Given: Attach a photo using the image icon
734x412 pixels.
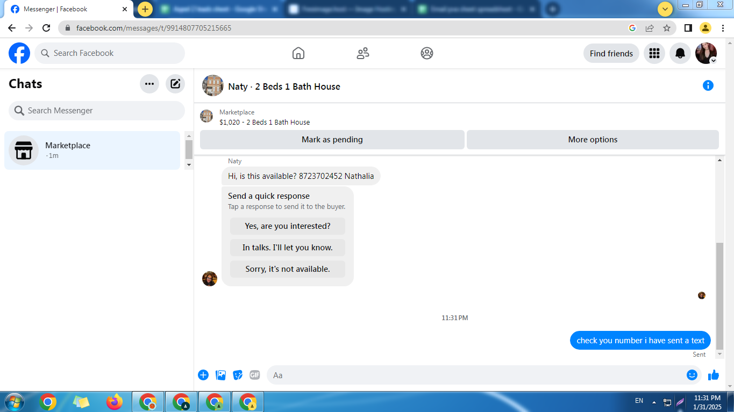Looking at the screenshot, I should point(220,375).
